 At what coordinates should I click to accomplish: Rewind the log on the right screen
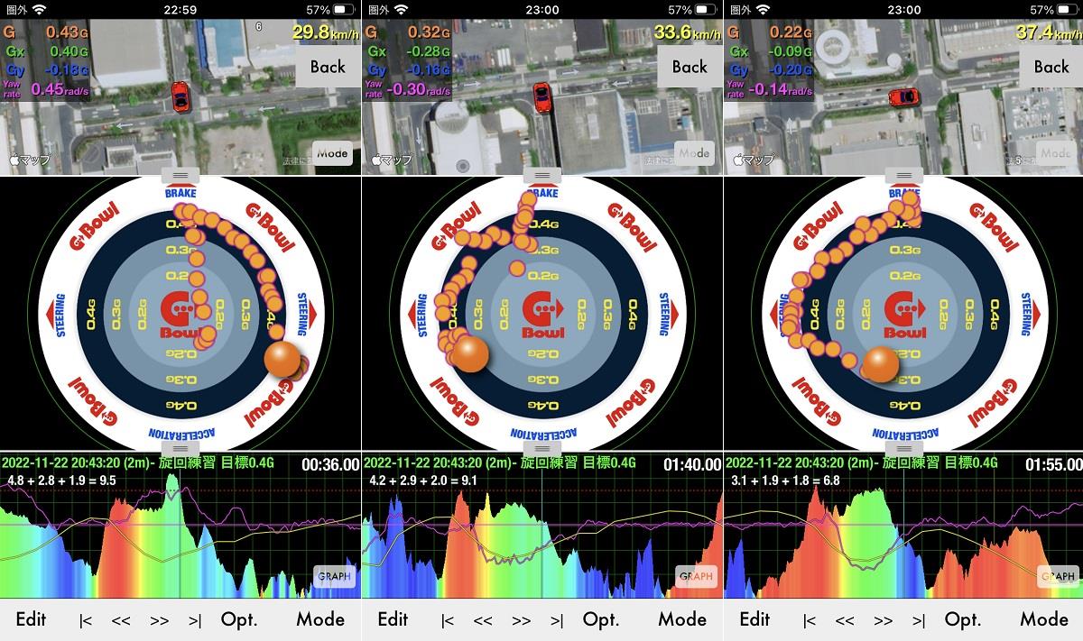tap(845, 620)
